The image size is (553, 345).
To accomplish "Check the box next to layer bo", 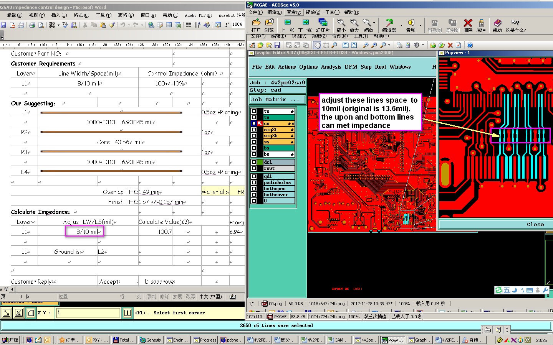I will pos(254,154).
